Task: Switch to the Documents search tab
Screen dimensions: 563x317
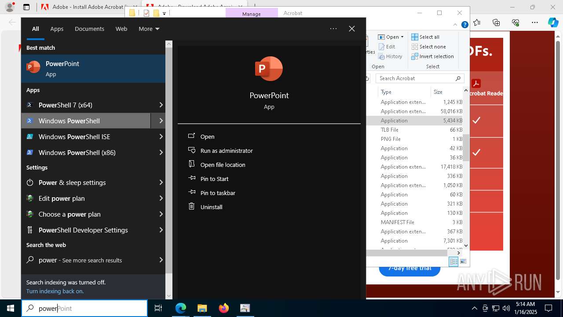Action: click(89, 29)
